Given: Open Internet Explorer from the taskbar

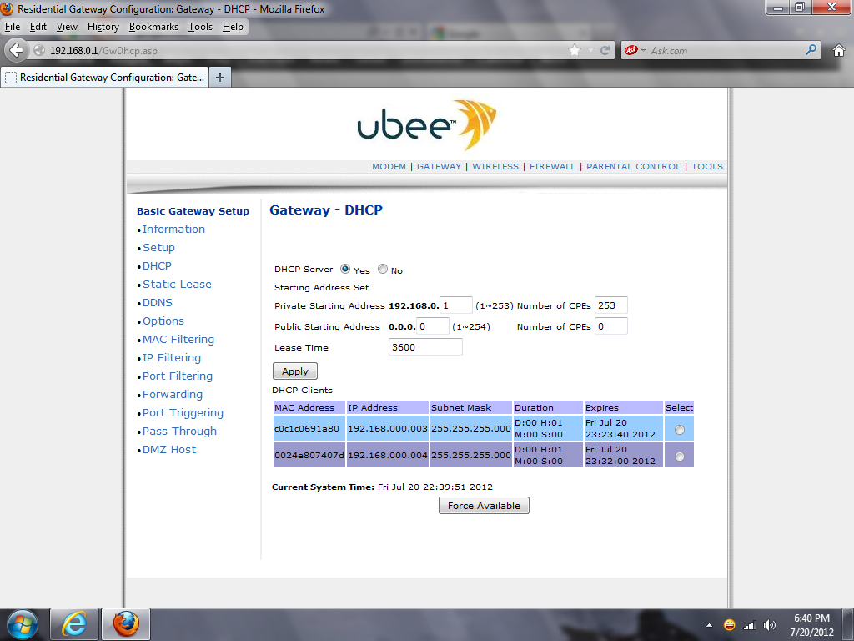Looking at the screenshot, I should pos(74,623).
